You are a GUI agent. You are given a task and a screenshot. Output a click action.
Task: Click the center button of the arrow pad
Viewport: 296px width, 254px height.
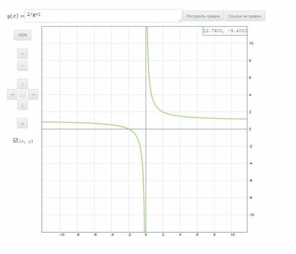(22, 94)
